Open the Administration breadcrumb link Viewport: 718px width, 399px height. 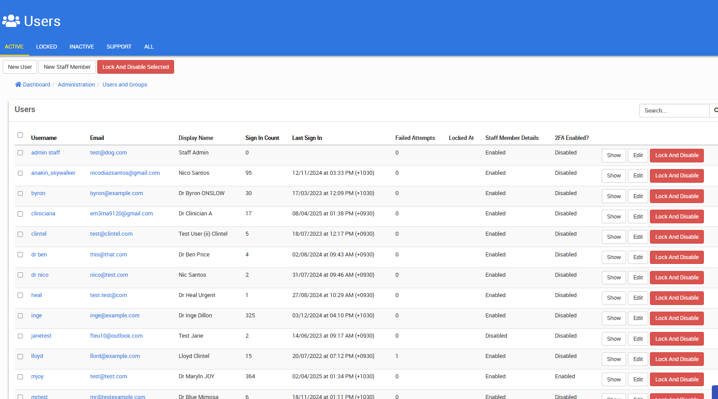[x=76, y=85]
